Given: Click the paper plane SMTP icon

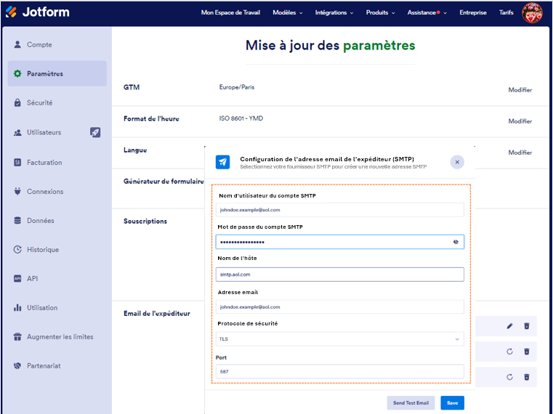Looking at the screenshot, I should [222, 162].
